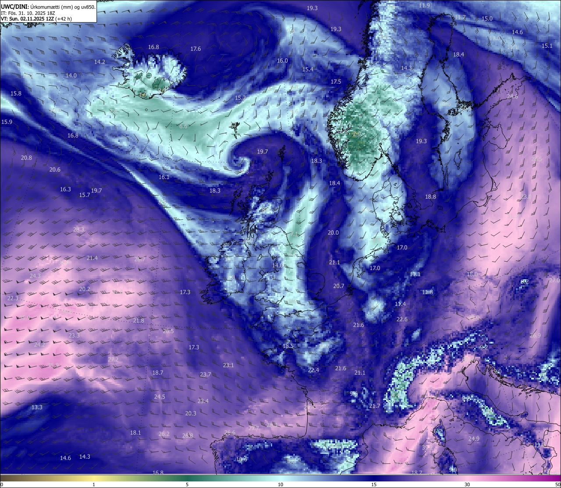Click the 21.7 value on the map

point(375,406)
